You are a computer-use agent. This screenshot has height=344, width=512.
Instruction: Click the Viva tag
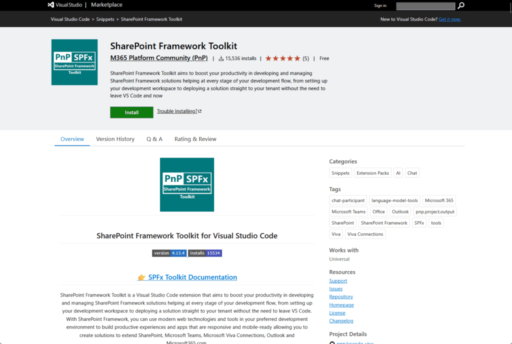click(x=335, y=234)
